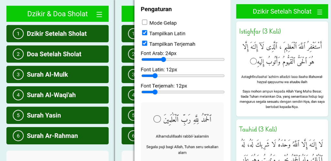Open hamburger menu in Dzikir Setelah Sholat header
Screen dimensions: 331x161
pos(320,12)
